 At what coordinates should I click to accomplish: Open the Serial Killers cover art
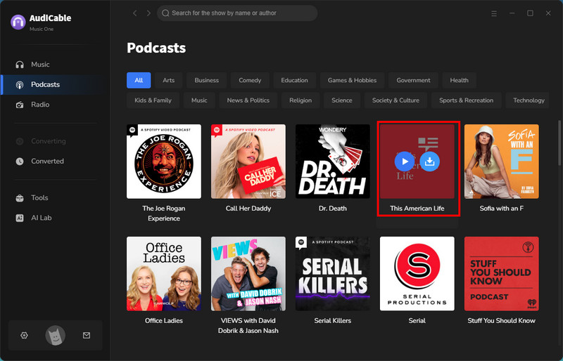point(332,273)
